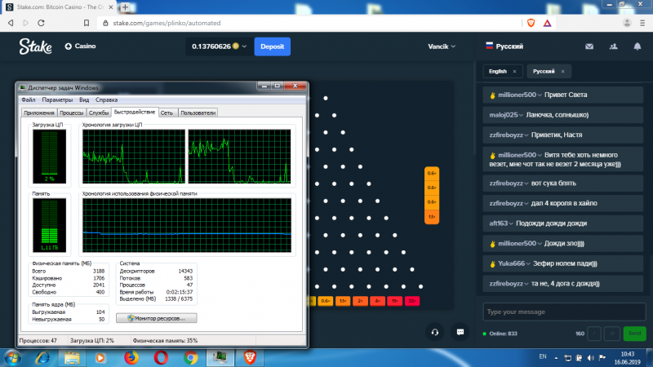This screenshot has height=367, width=653.
Task: Click live support headset icon
Action: [435, 332]
